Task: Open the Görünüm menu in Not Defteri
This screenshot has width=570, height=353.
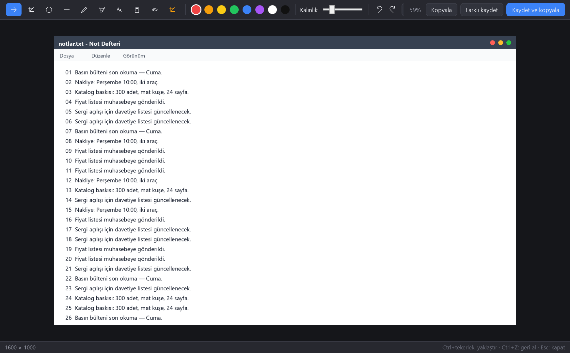Action: [x=134, y=56]
